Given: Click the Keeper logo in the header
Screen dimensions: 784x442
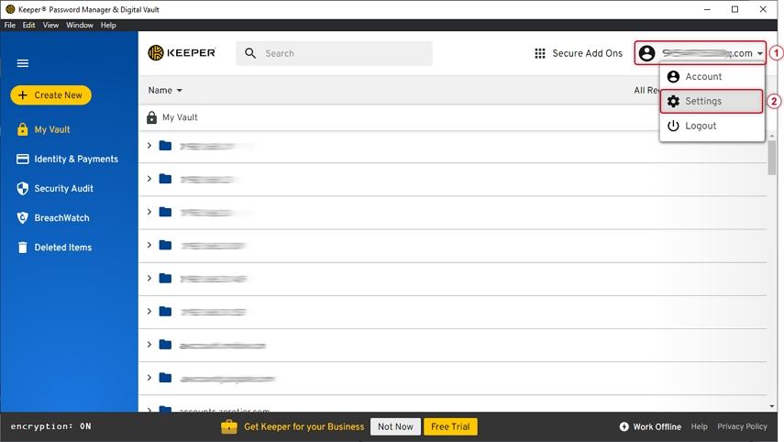Looking at the screenshot, I should coord(182,52).
